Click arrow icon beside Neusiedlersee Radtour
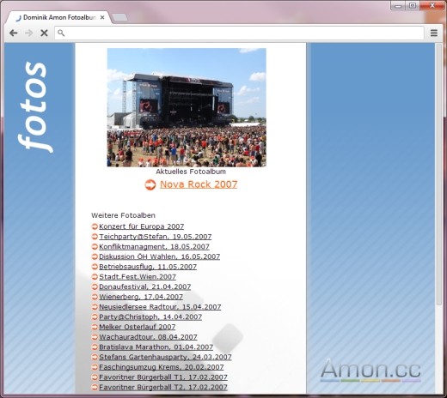This screenshot has height=398, width=447. pyautogui.click(x=95, y=307)
